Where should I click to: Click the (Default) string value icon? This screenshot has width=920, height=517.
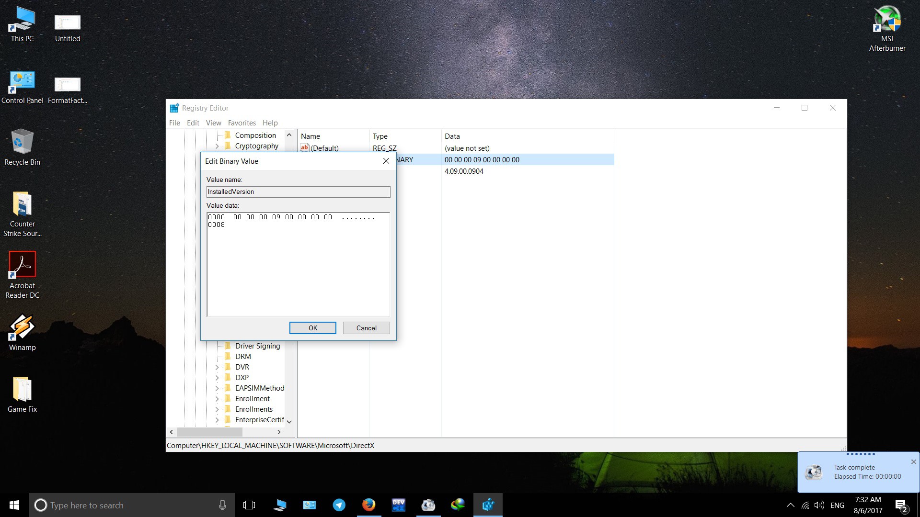tap(305, 148)
